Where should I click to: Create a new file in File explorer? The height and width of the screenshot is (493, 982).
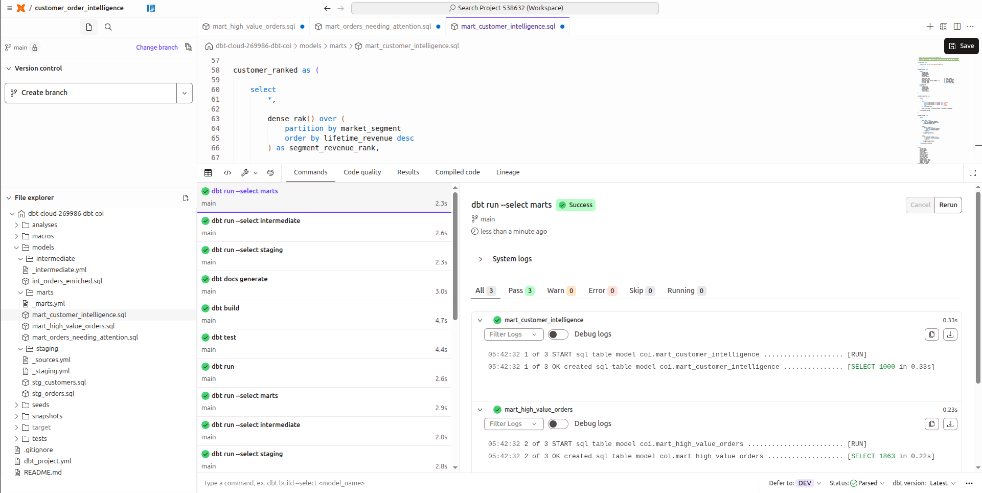pyautogui.click(x=186, y=198)
